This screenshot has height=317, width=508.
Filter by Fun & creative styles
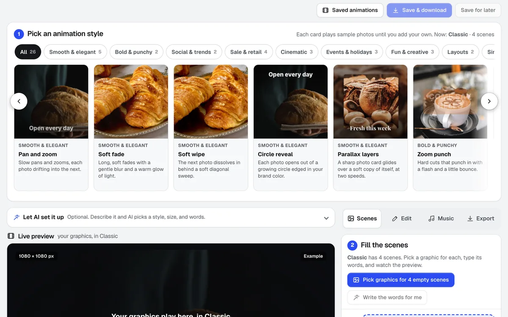[x=412, y=52]
